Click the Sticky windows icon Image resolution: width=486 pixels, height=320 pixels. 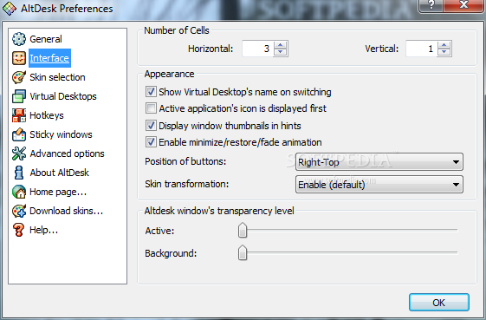point(19,134)
